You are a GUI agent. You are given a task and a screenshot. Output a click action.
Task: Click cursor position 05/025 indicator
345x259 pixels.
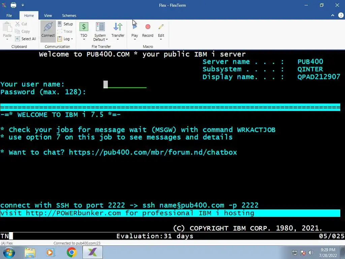[332, 236]
